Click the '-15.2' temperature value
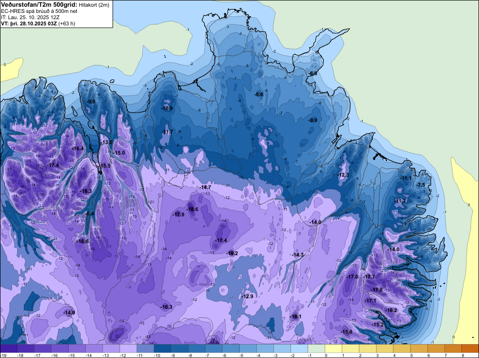Image resolution: width=479 pixels, height=358 pixels. (x=377, y=324)
